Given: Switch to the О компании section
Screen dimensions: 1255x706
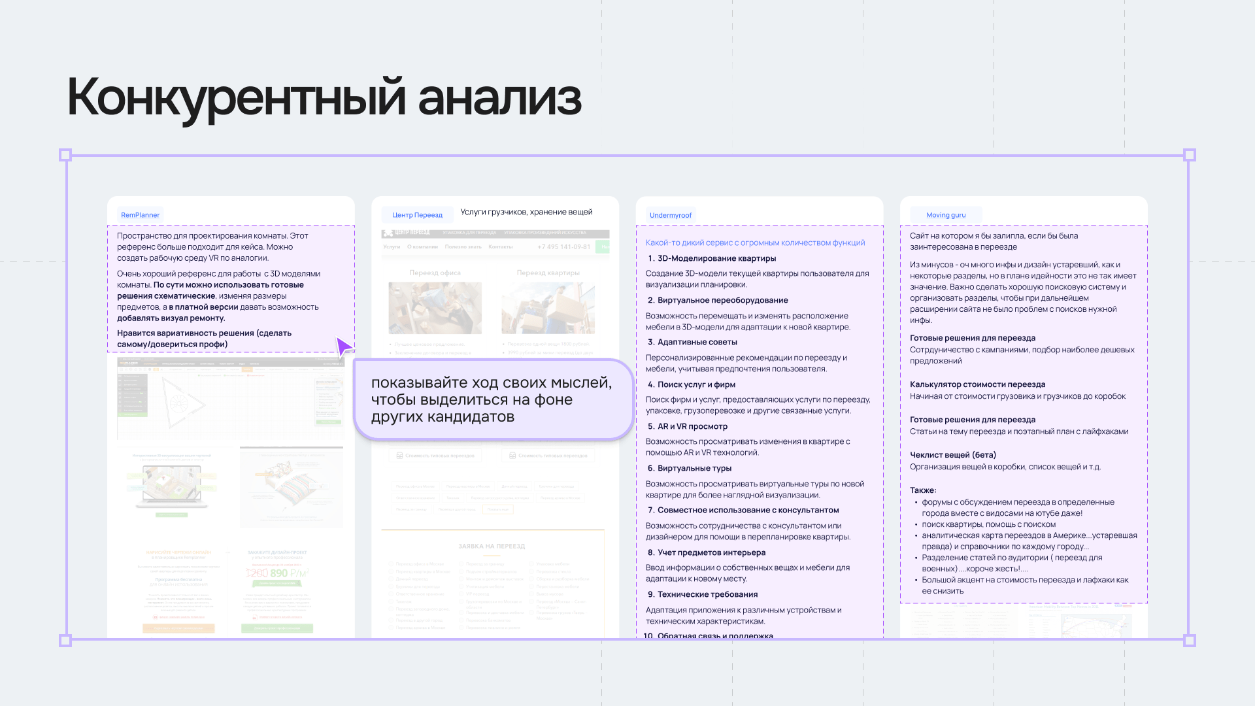Looking at the screenshot, I should [x=422, y=246].
